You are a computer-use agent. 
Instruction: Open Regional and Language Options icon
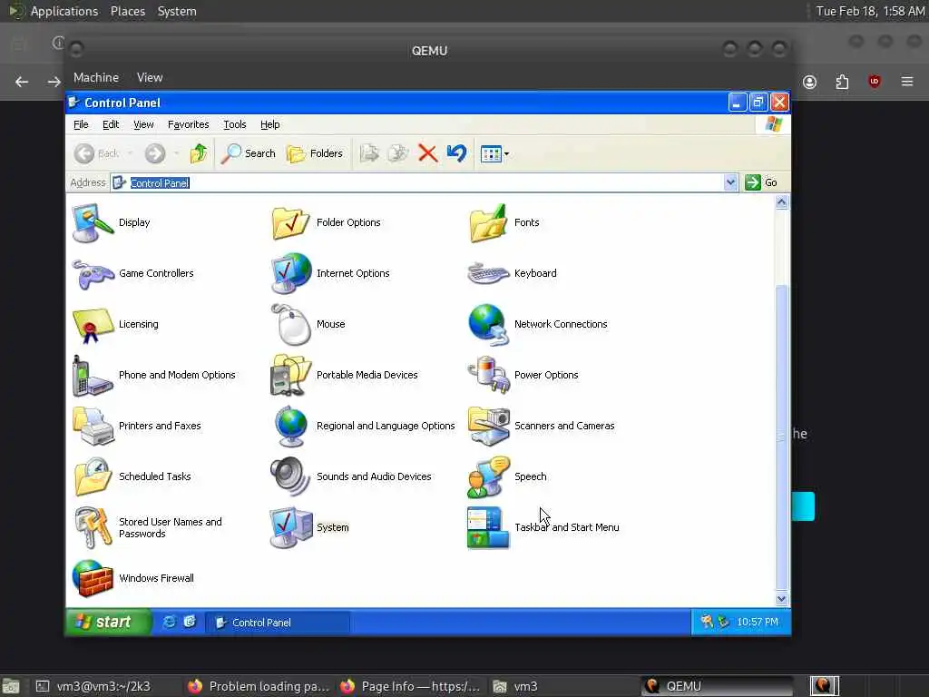pyautogui.click(x=290, y=427)
